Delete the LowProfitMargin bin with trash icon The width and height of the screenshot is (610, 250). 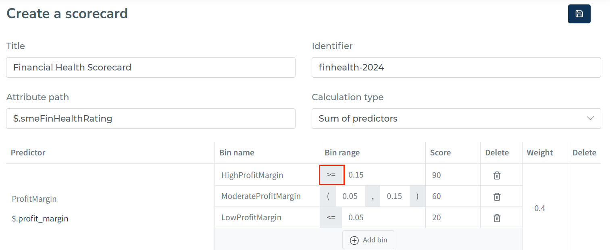[497, 218]
